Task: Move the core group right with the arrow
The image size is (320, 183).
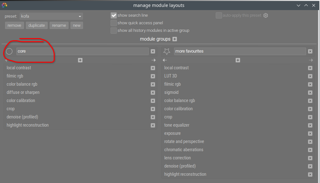Action: (154, 60)
